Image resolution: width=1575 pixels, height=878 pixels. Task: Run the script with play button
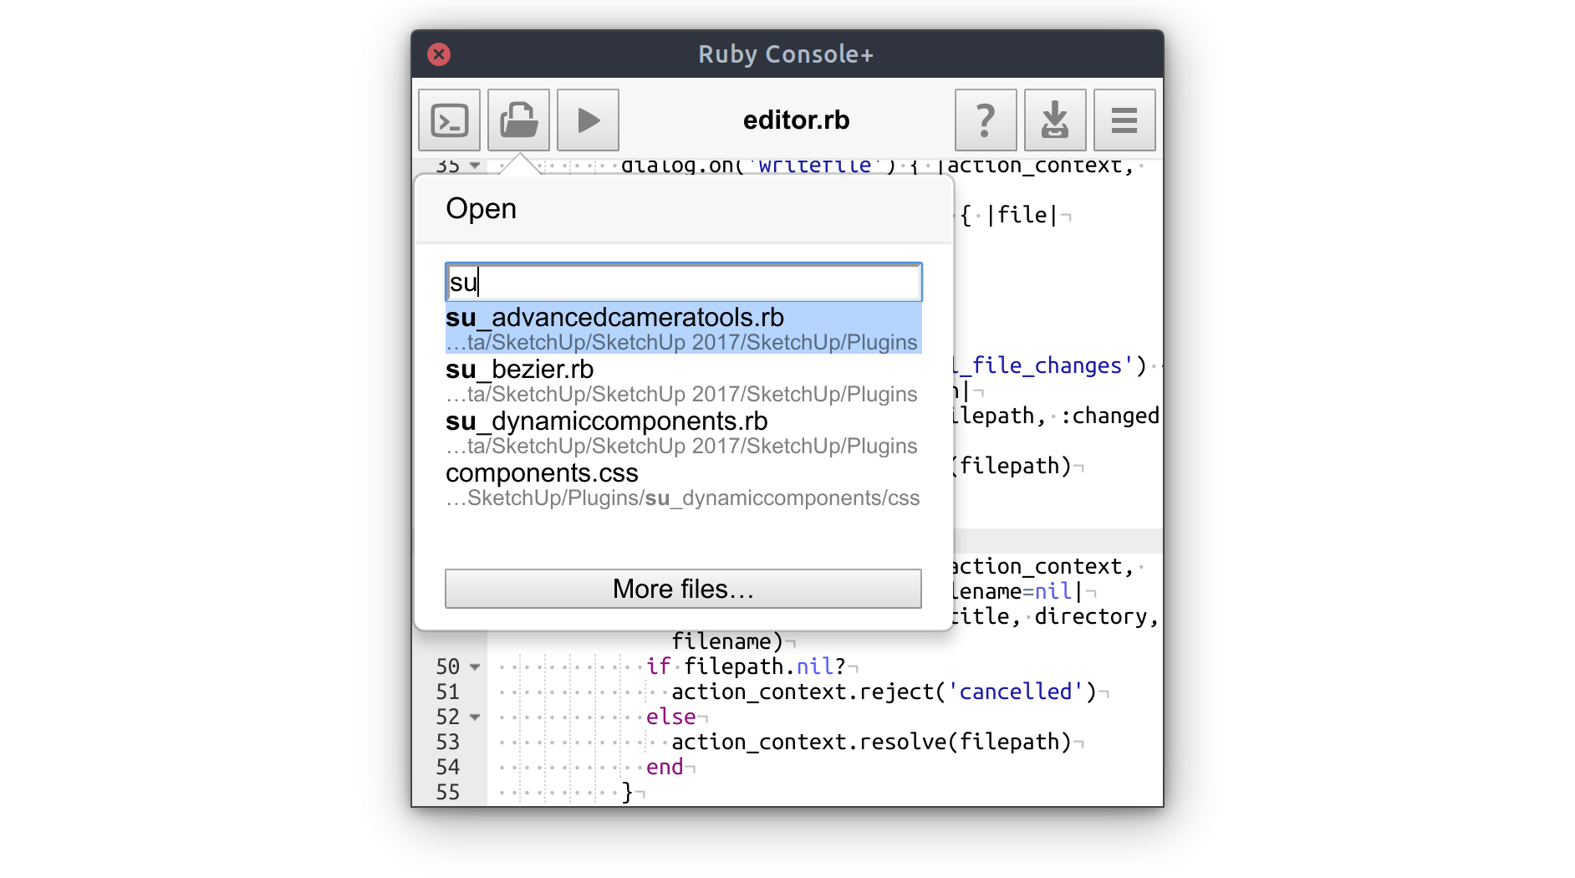point(588,120)
